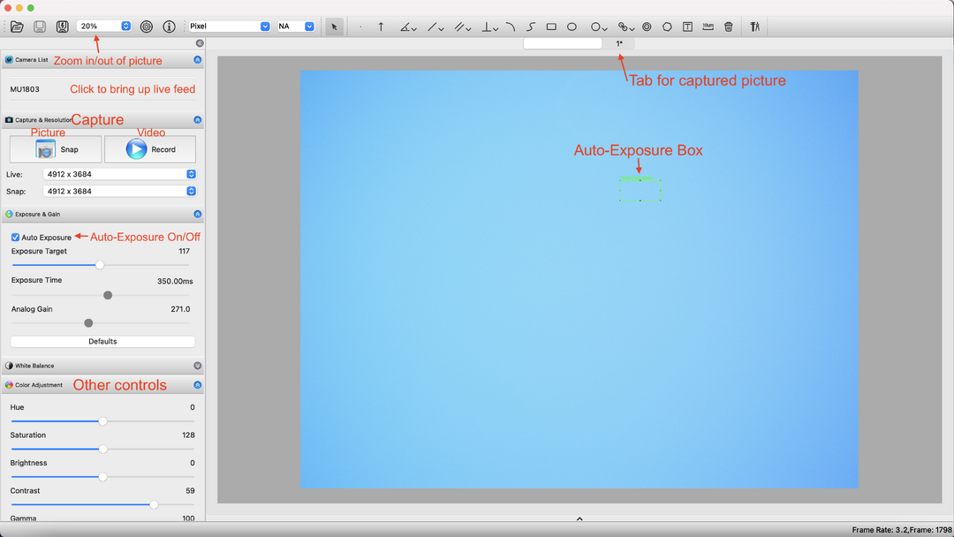Reset exposure settings with Defaults button
Image resolution: width=954 pixels, height=537 pixels.
coord(102,341)
